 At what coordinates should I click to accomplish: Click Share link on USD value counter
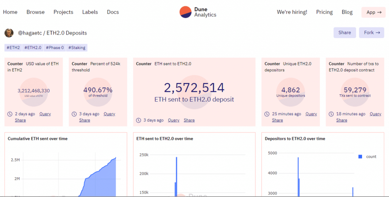tap(21, 120)
